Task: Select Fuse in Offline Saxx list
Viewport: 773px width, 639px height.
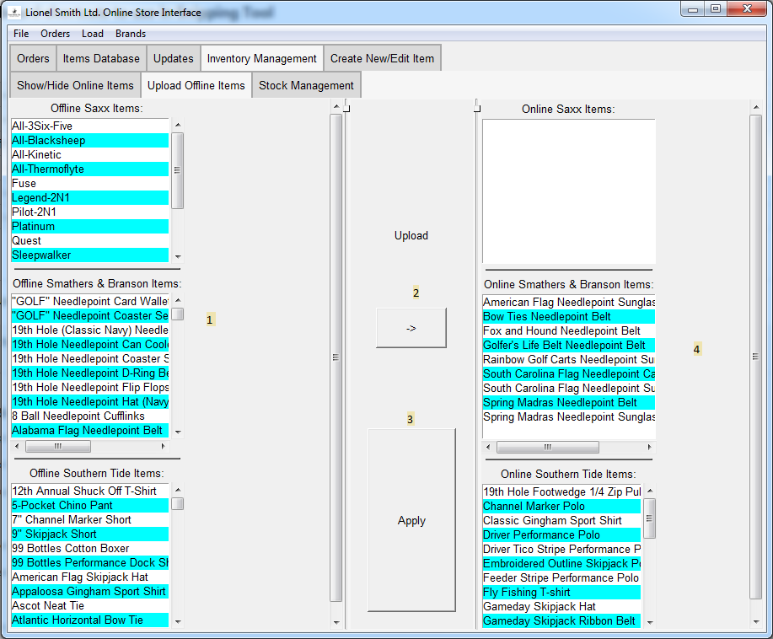Action: click(89, 183)
